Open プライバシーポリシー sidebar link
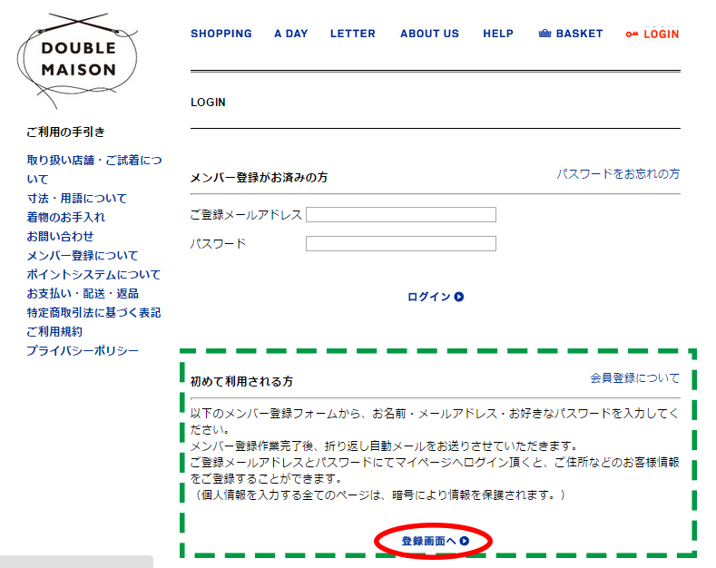The height and width of the screenshot is (568, 716). (x=83, y=351)
